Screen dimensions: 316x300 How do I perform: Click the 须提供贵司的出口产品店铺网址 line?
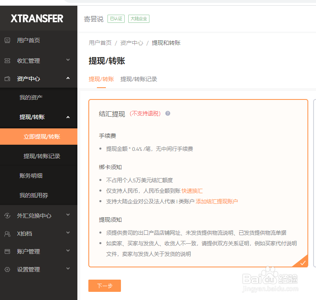[x=196, y=233]
